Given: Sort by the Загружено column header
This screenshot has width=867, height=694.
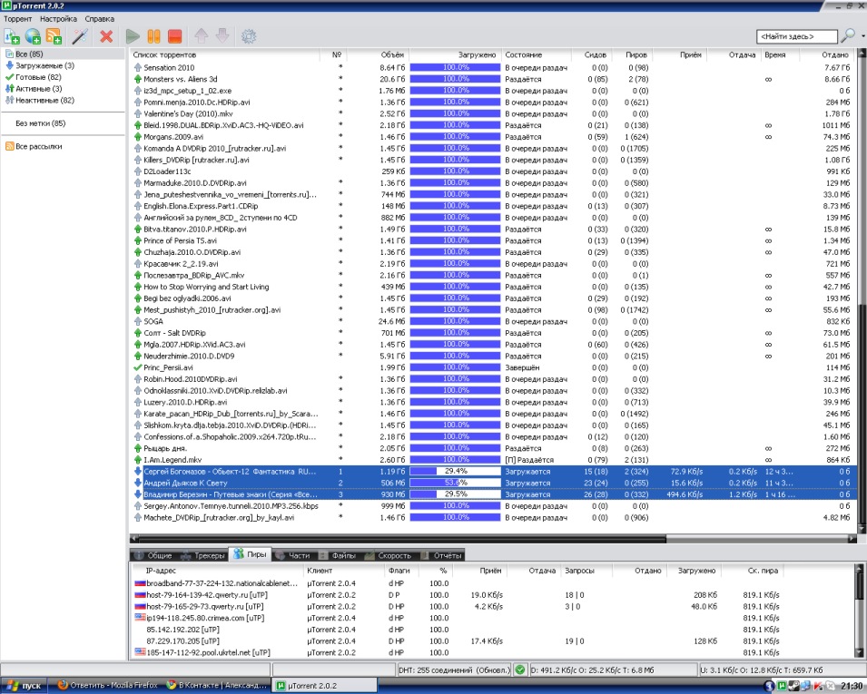Looking at the screenshot, I should [455, 54].
